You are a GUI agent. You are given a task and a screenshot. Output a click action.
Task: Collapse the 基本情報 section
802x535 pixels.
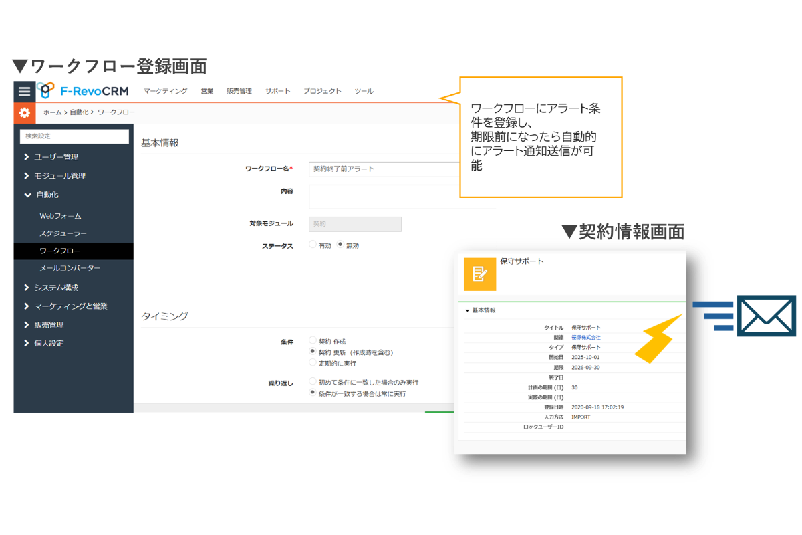(x=466, y=310)
